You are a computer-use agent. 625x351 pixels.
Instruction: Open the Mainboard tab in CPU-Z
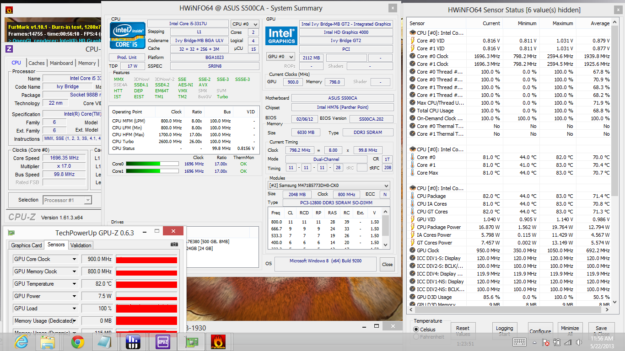(61, 63)
